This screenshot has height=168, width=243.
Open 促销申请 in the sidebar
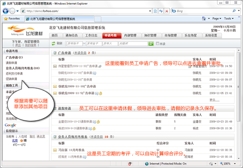[11, 79]
